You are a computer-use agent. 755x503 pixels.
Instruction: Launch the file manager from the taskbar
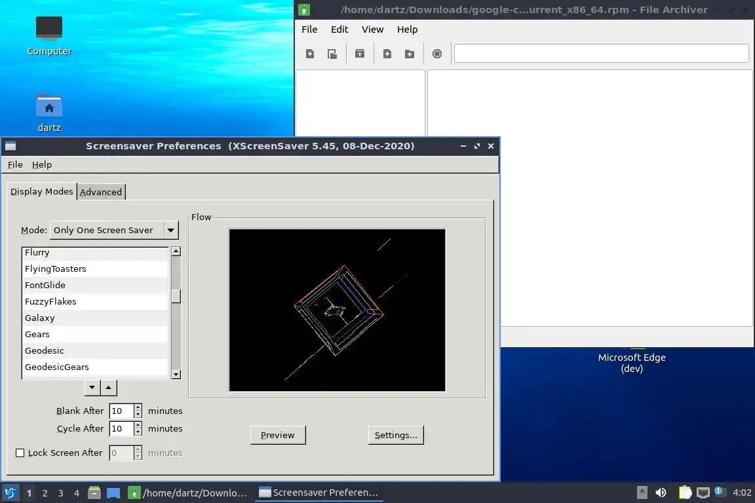pos(94,493)
